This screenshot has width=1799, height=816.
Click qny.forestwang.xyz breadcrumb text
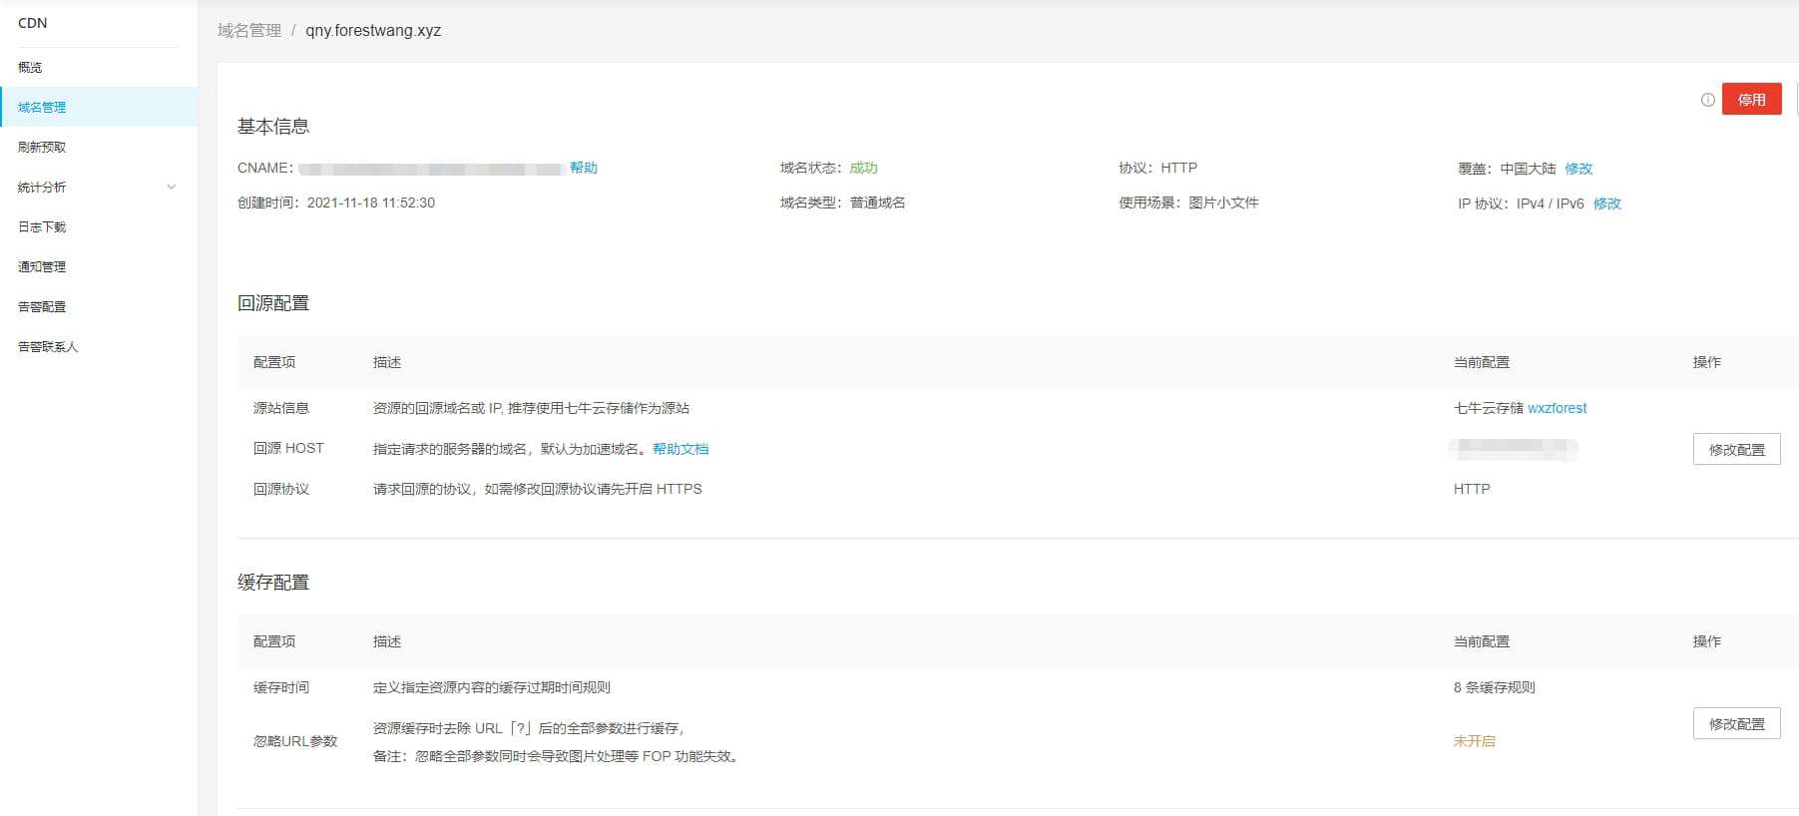click(373, 30)
